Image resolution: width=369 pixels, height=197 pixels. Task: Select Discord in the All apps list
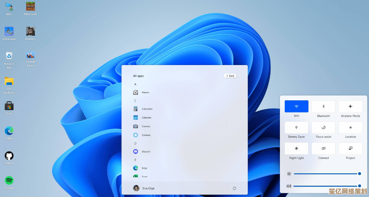146,152
